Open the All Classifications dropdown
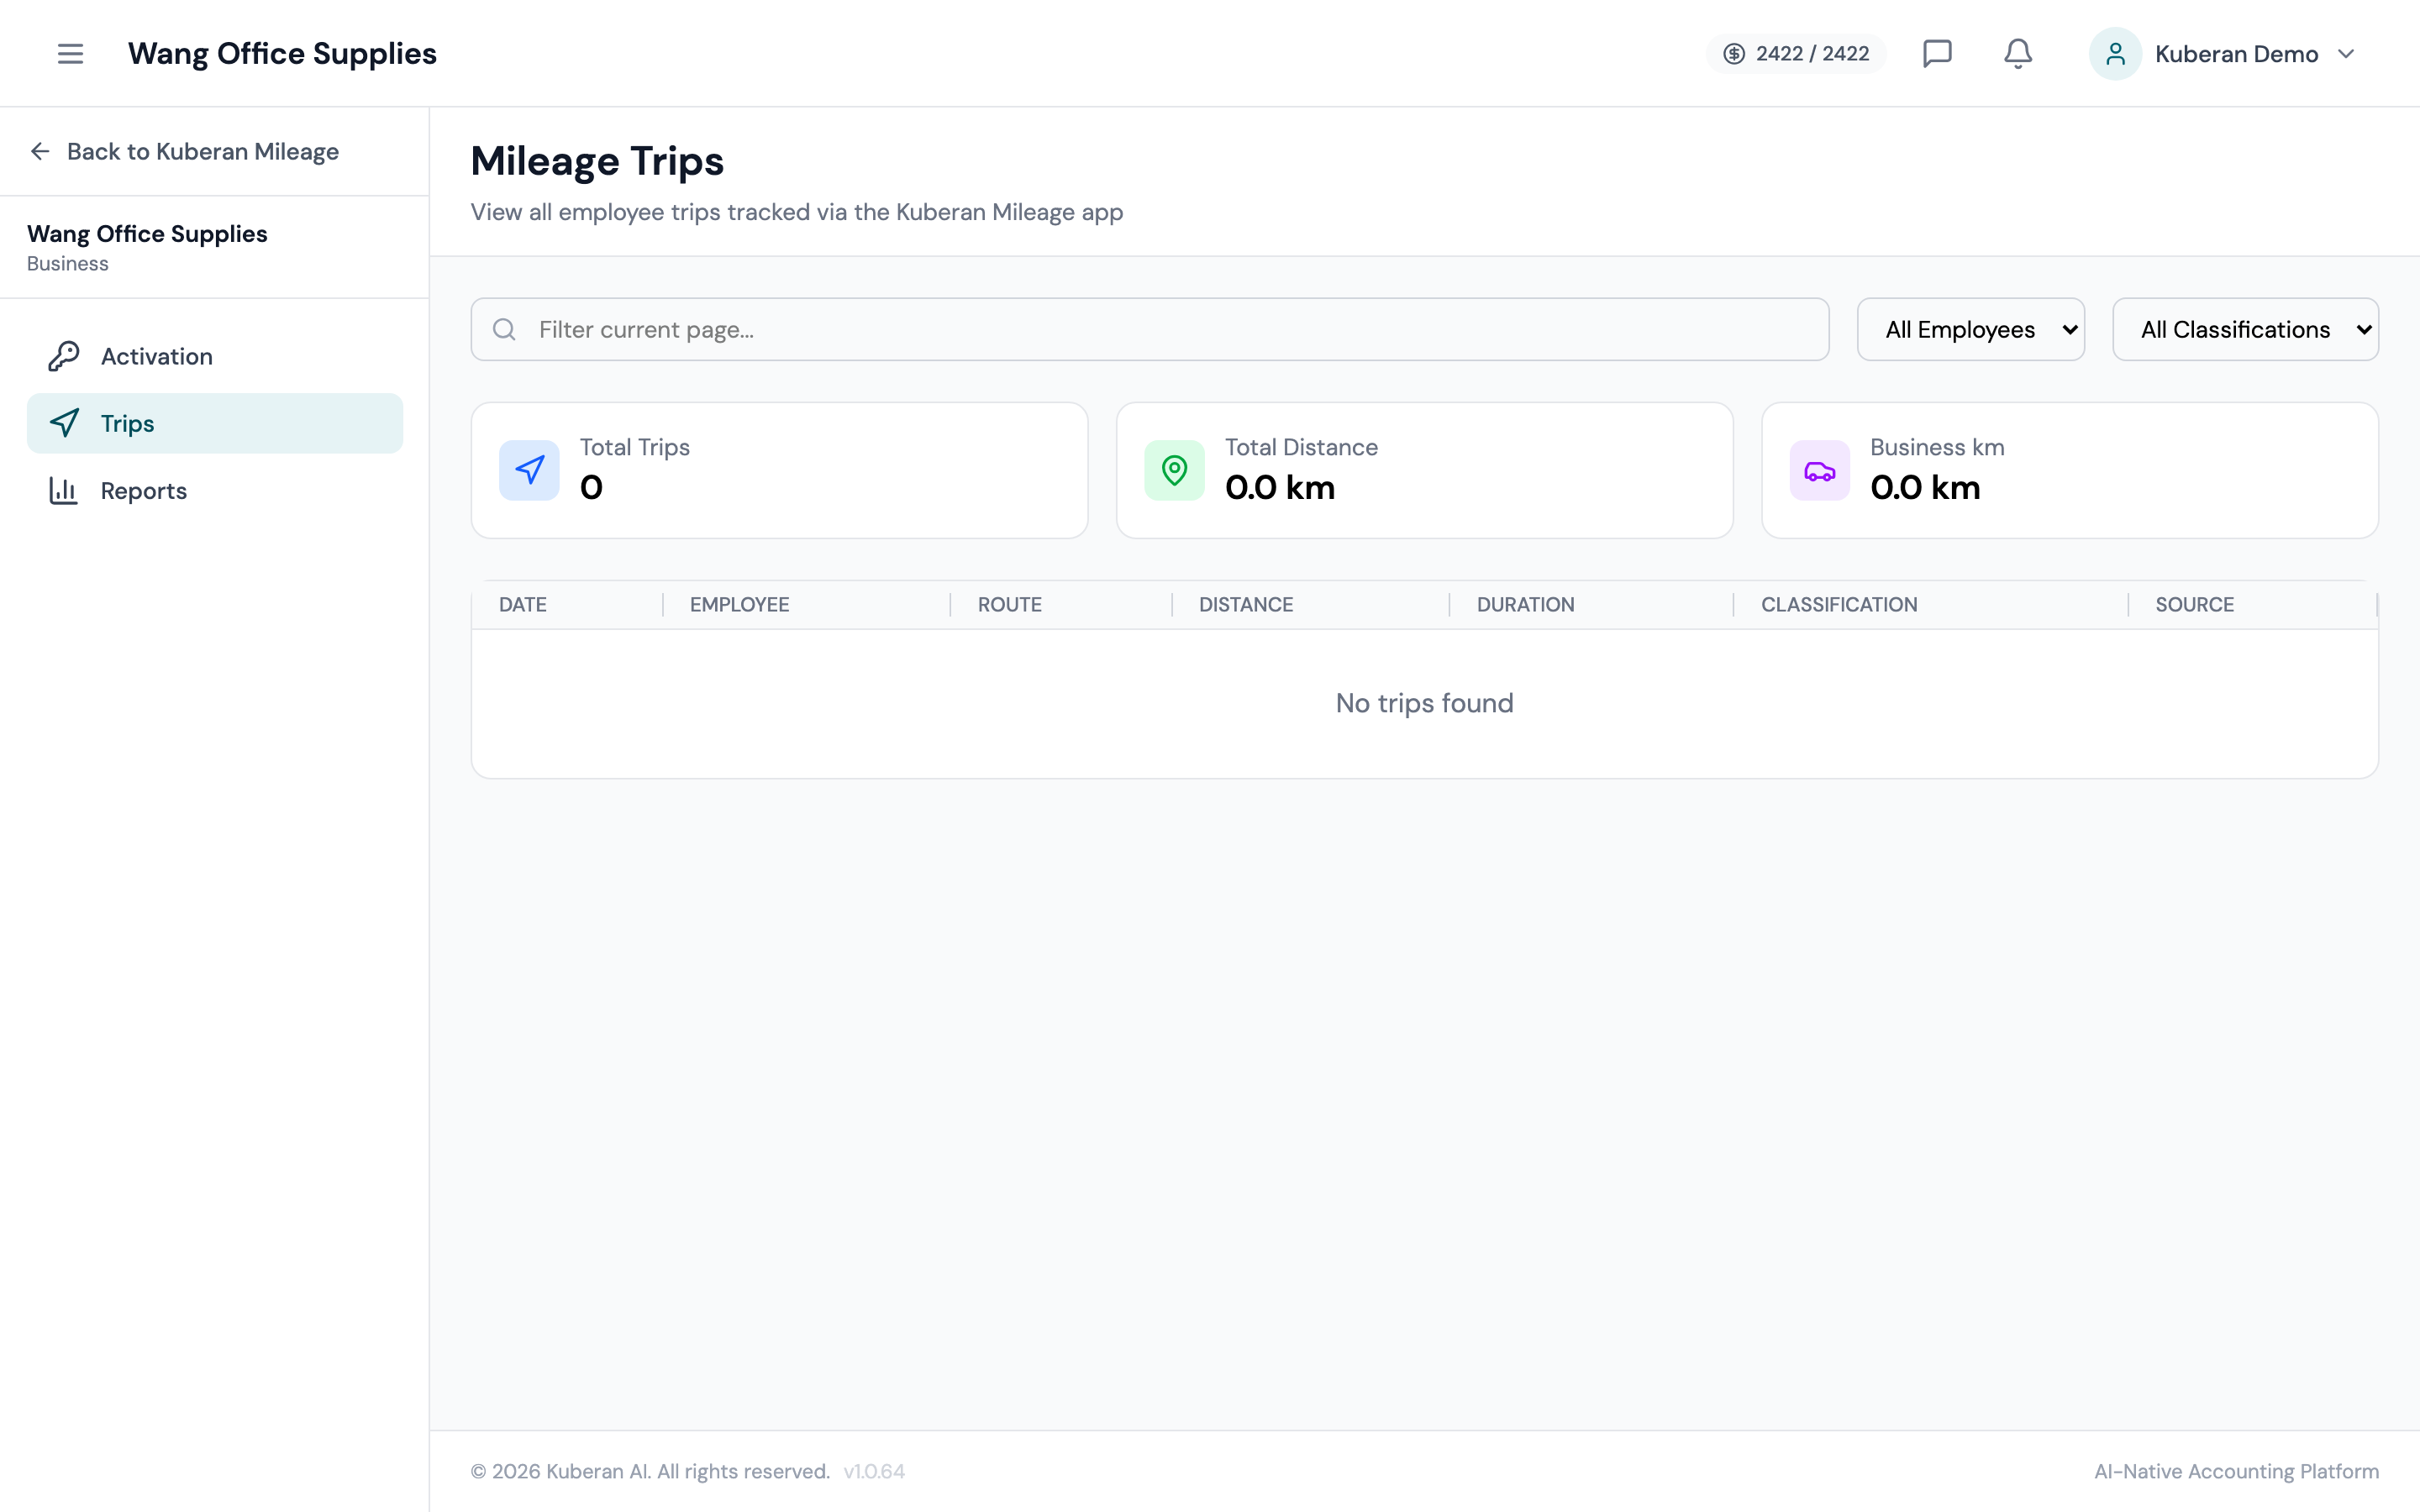This screenshot has height=1512, width=2420. click(2245, 329)
